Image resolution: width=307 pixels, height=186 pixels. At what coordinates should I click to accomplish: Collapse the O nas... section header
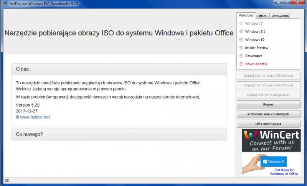click(x=119, y=69)
